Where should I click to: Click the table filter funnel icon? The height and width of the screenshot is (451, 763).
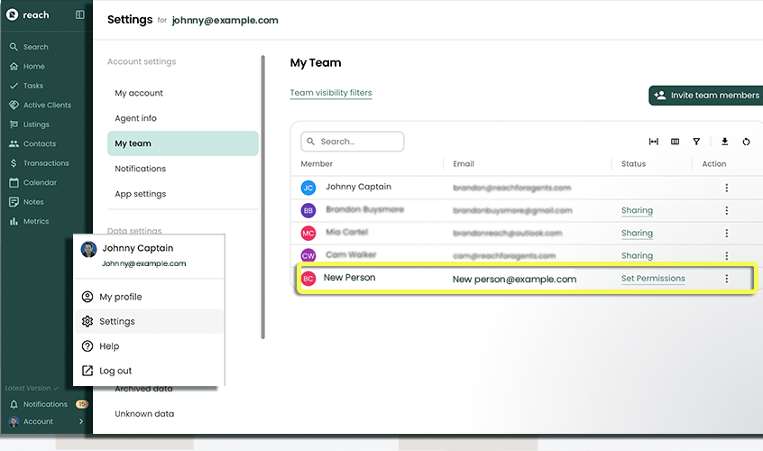tap(696, 142)
